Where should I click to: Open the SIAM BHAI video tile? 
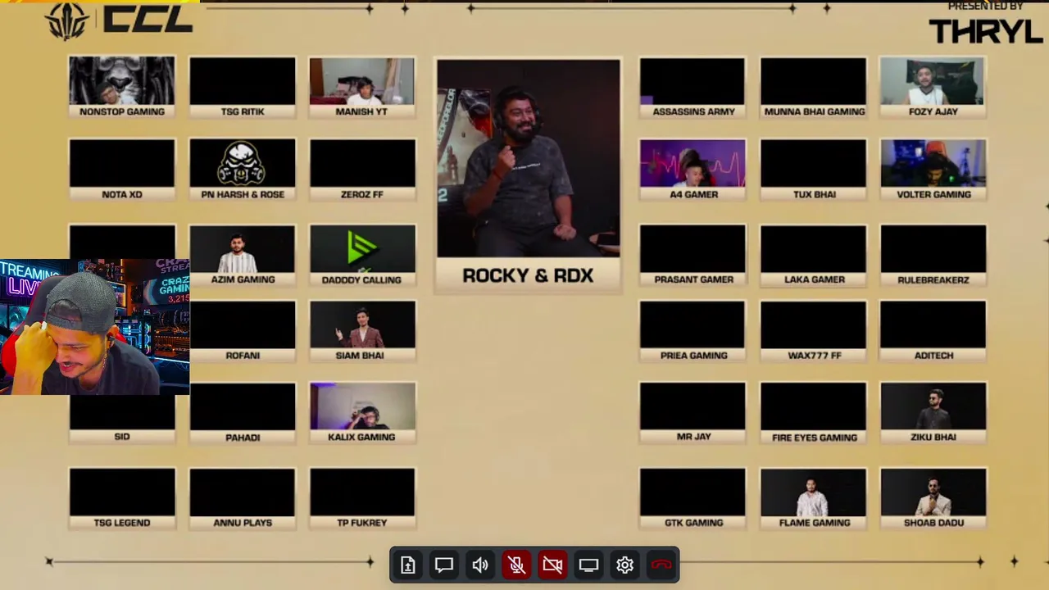point(362,331)
